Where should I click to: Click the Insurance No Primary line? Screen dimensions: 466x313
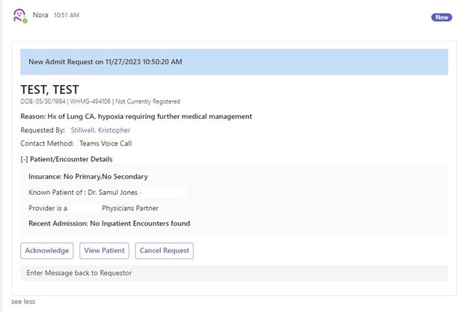click(88, 177)
